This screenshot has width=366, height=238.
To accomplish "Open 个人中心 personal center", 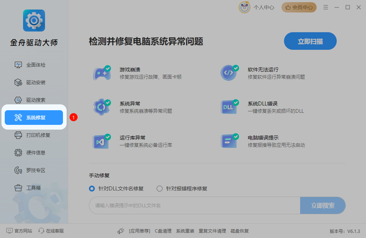I will [264, 7].
